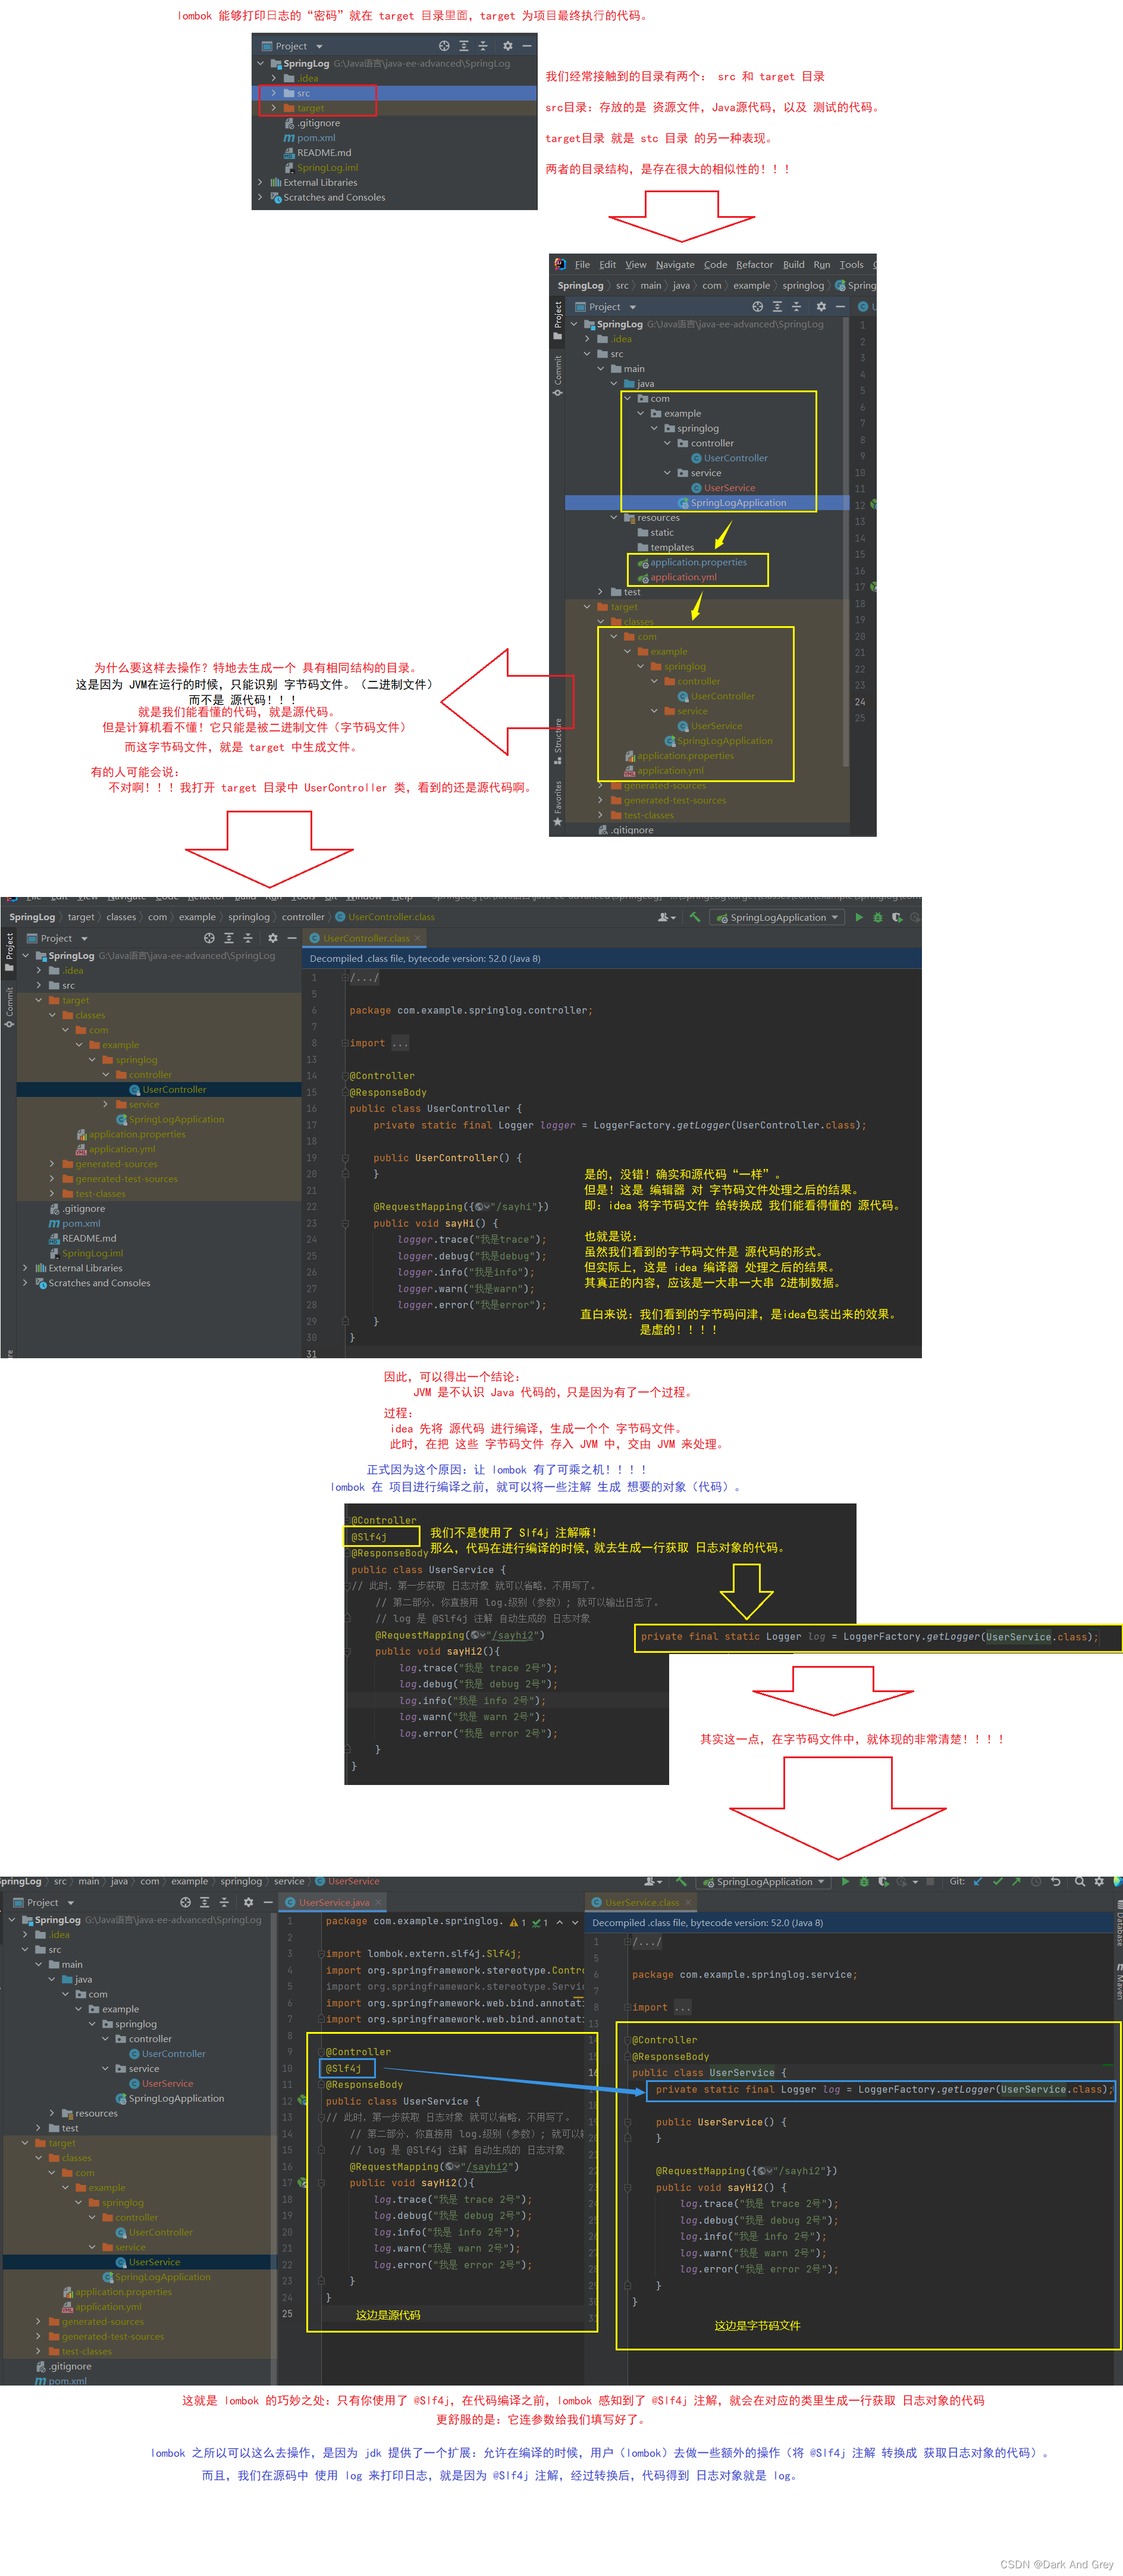
Task: Open the Build menu
Action: point(793,265)
